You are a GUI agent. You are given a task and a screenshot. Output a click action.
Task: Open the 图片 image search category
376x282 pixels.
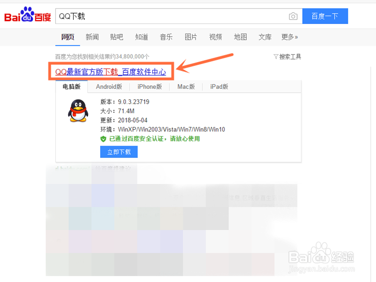pos(191,37)
